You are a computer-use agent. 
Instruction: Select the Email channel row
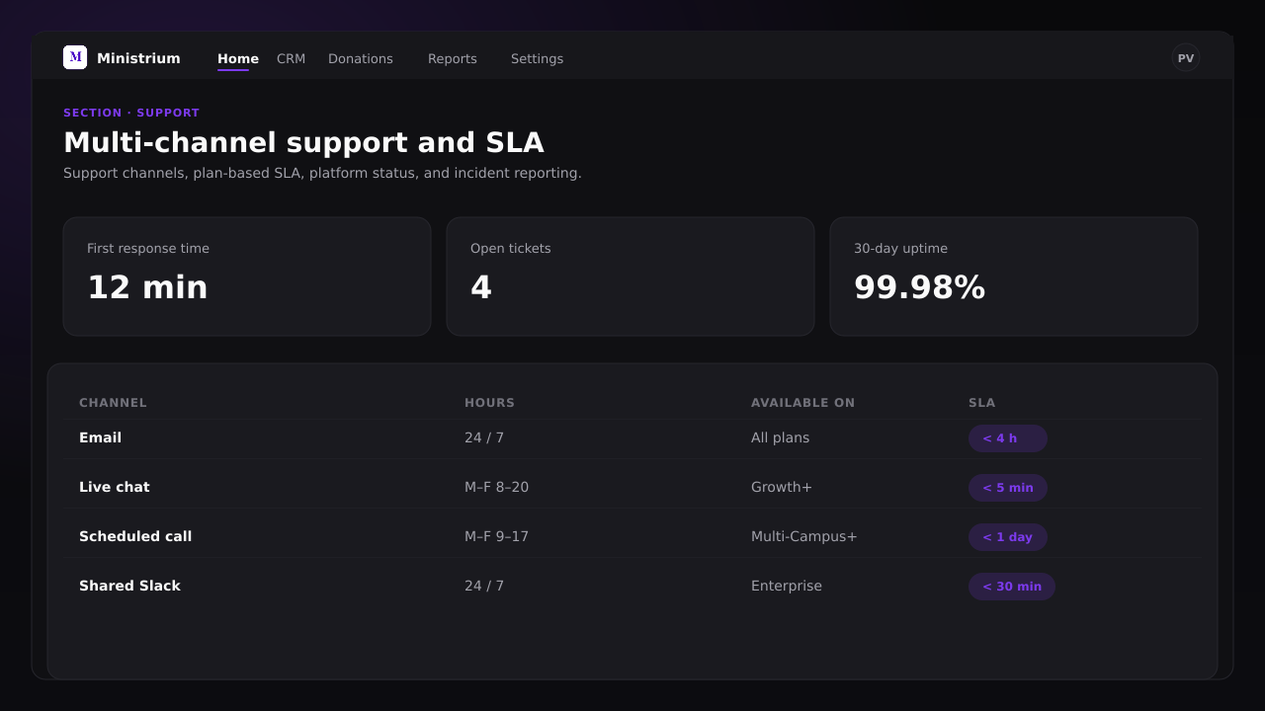point(632,438)
